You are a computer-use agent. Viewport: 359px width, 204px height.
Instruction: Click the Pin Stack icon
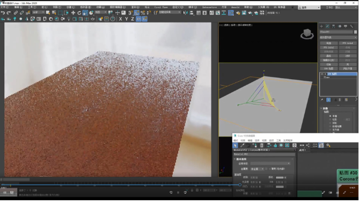click(x=322, y=100)
